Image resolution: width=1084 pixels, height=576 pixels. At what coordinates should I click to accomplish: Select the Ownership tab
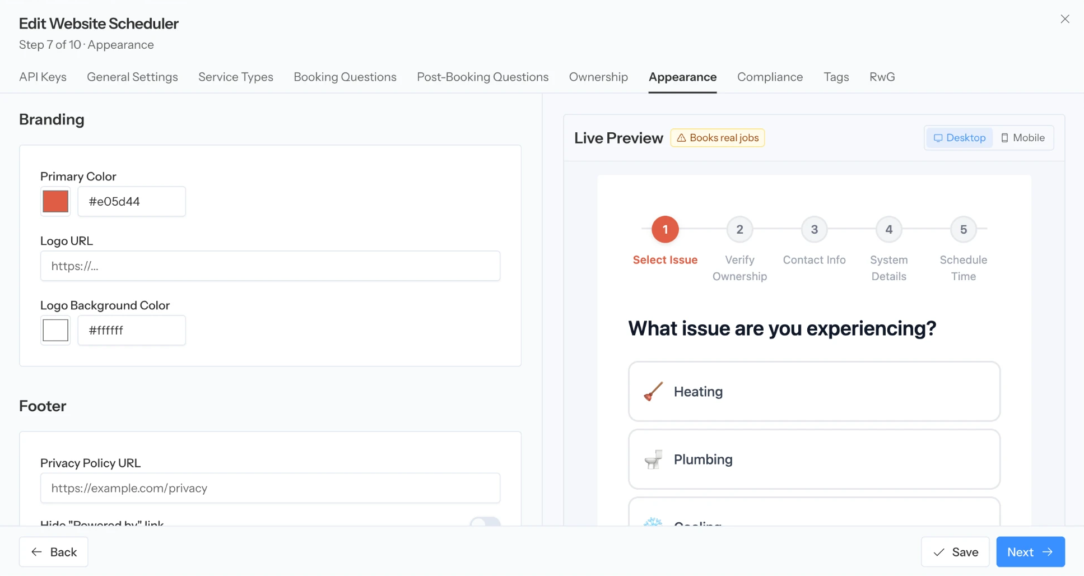[x=598, y=77]
